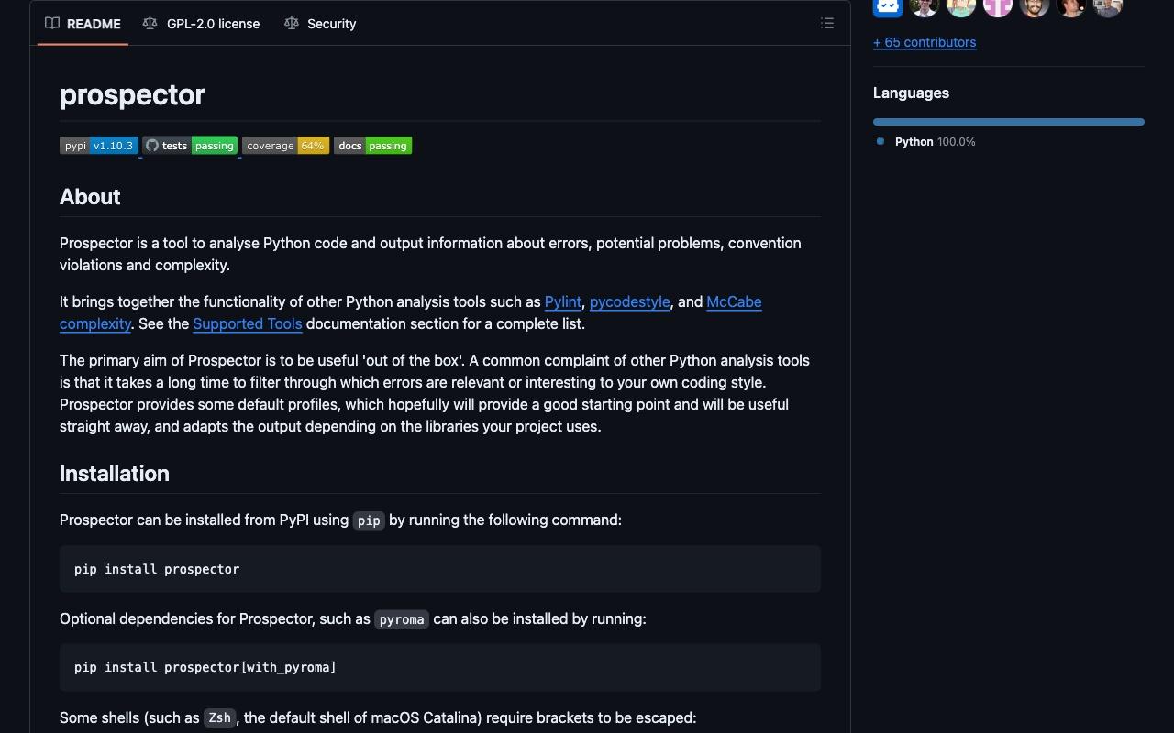Click the inline 'pyroma' code label
The width and height of the screenshot is (1174, 733).
coord(402,619)
